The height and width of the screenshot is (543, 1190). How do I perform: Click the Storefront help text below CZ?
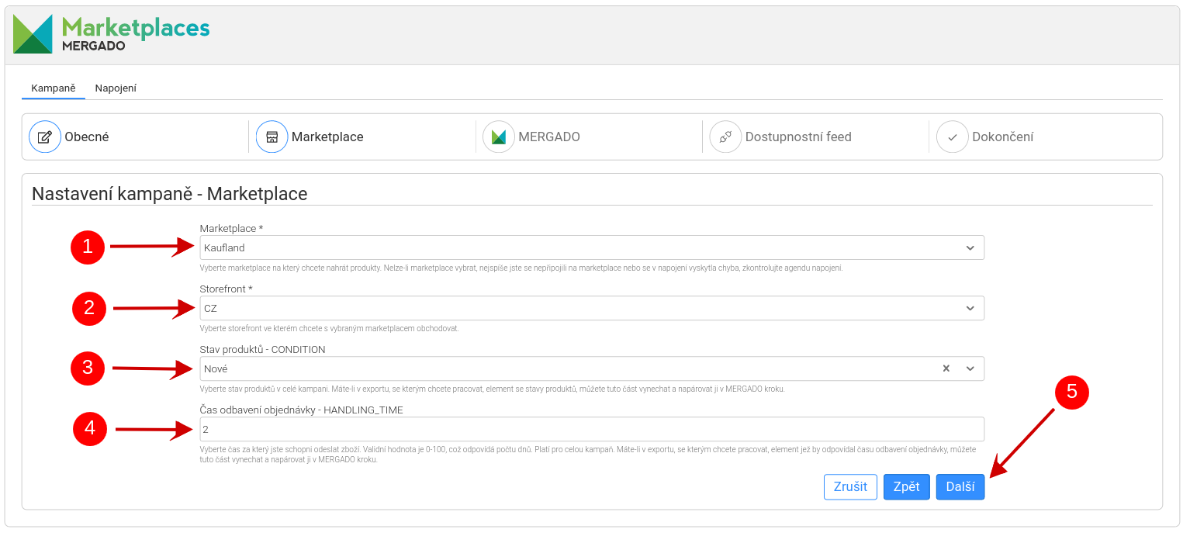(x=329, y=328)
